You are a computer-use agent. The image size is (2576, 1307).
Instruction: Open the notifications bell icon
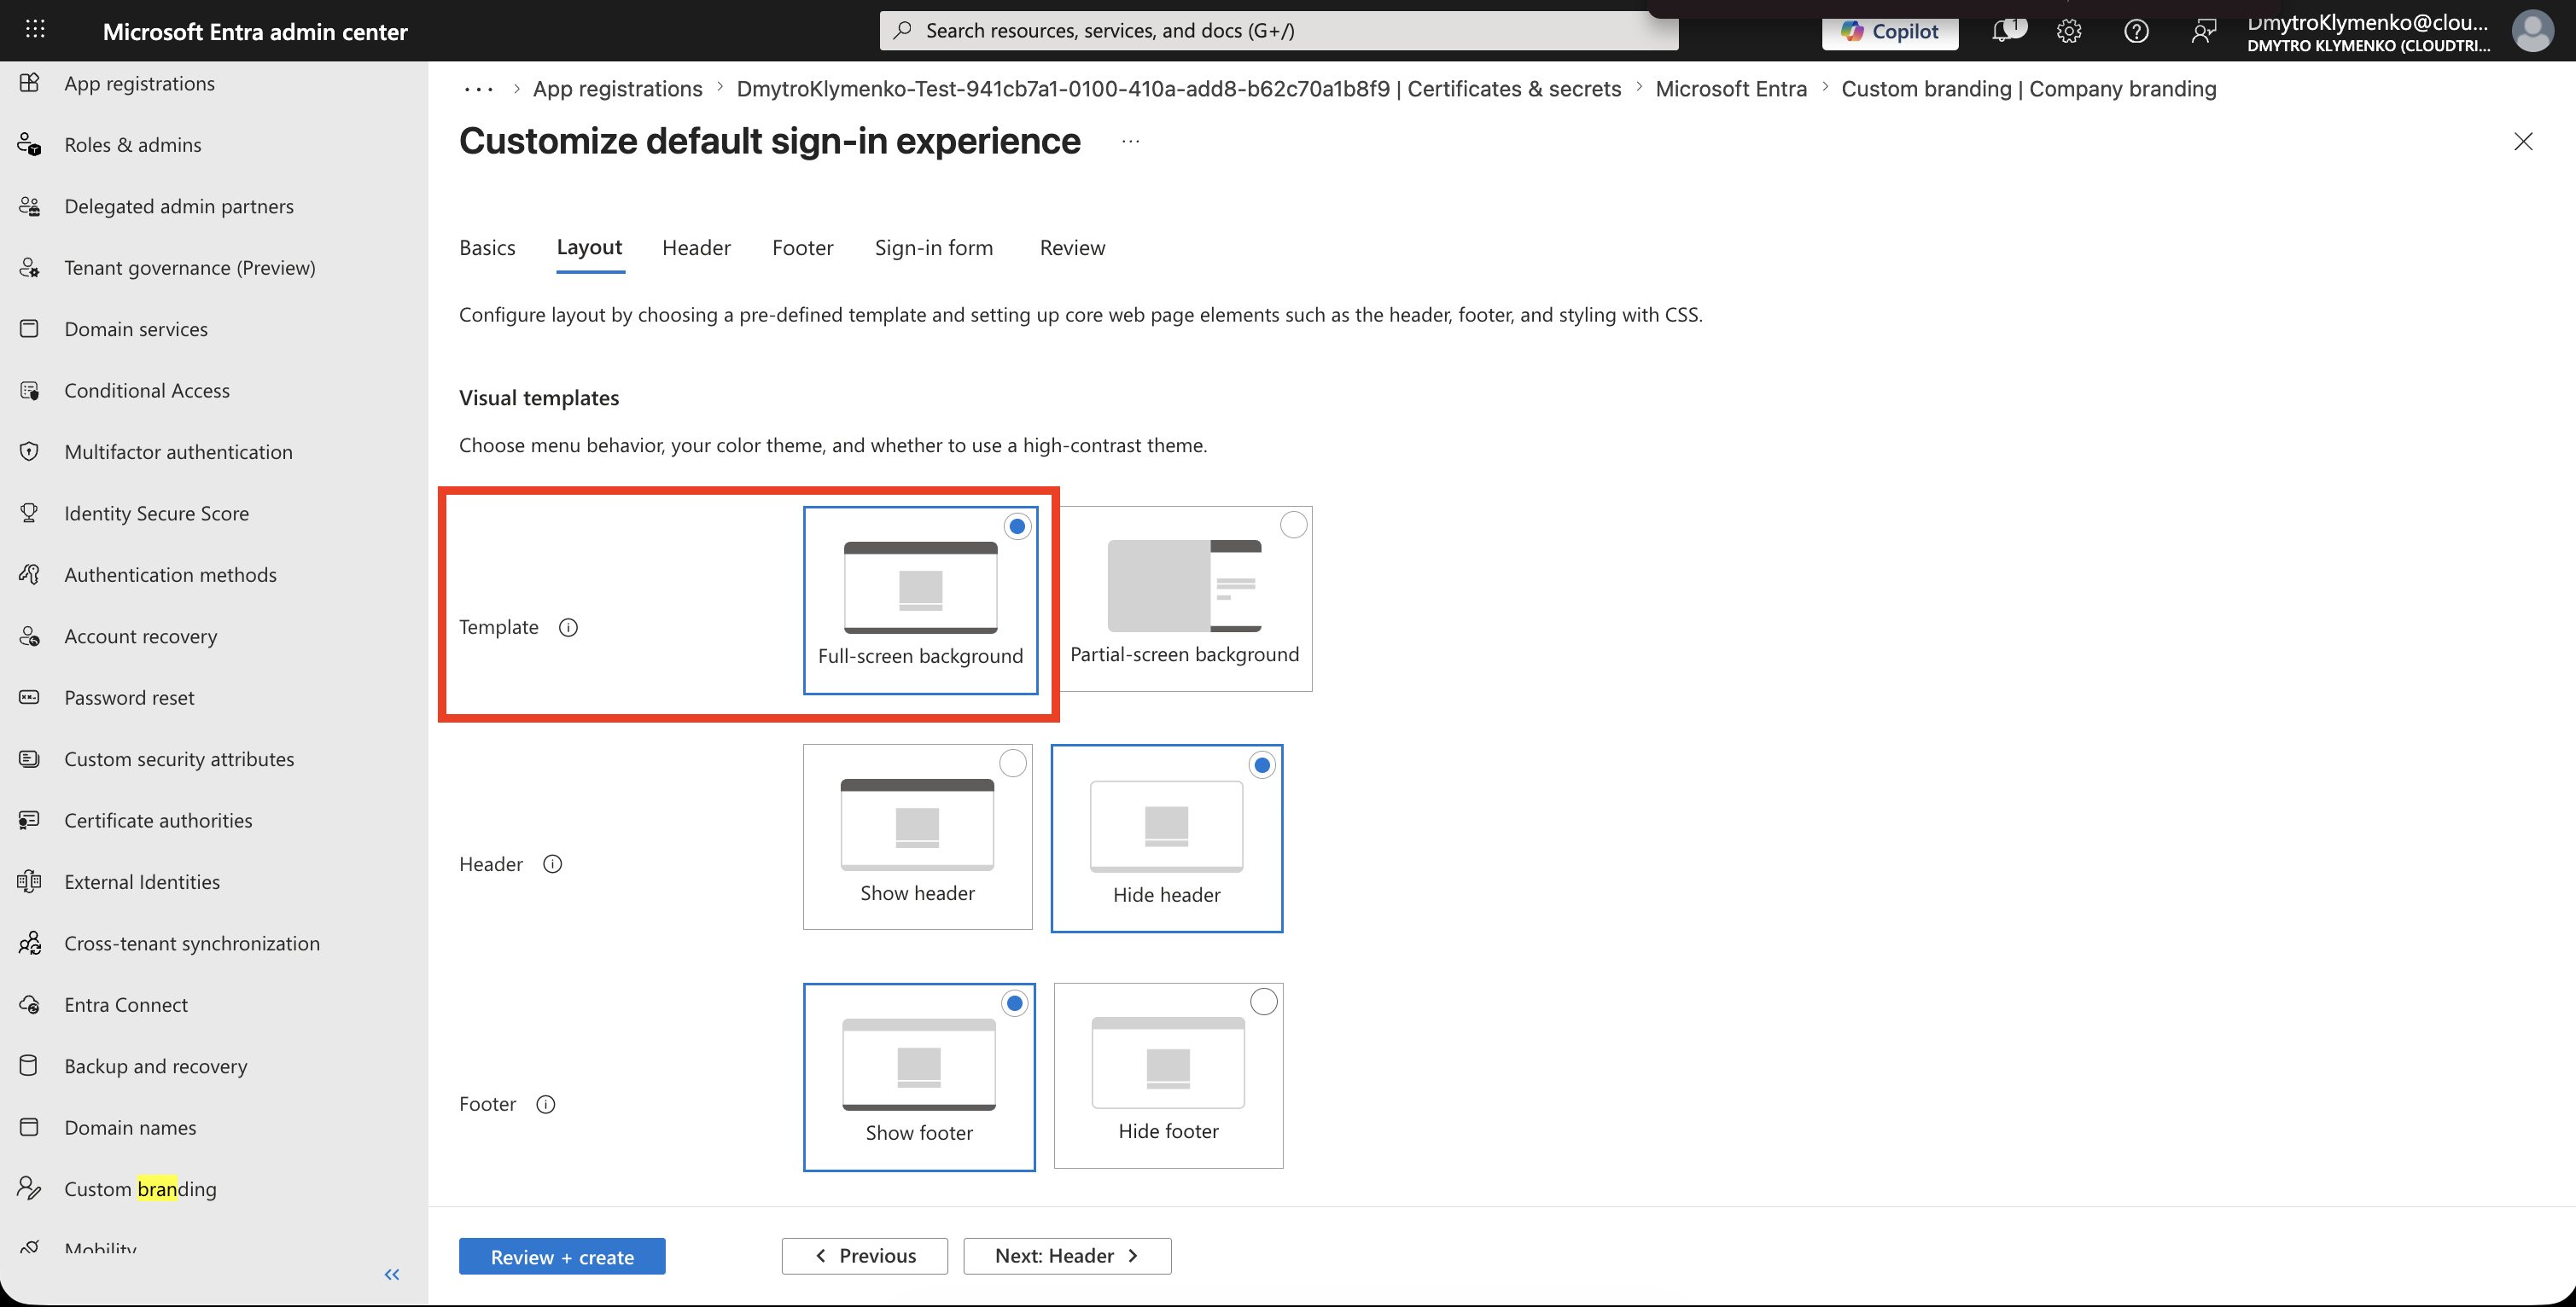[2005, 31]
